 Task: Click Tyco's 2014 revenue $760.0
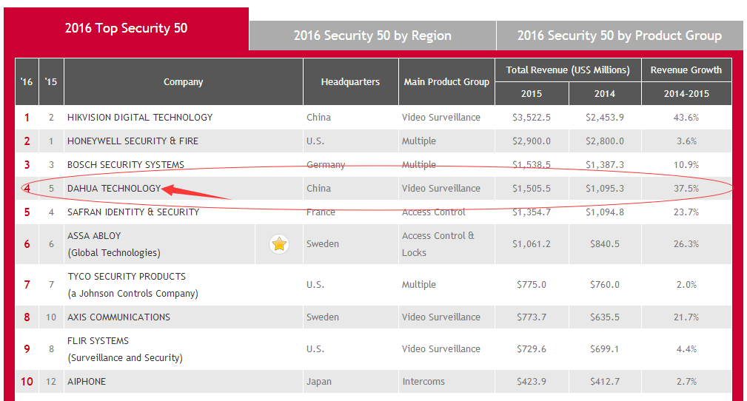(605, 285)
